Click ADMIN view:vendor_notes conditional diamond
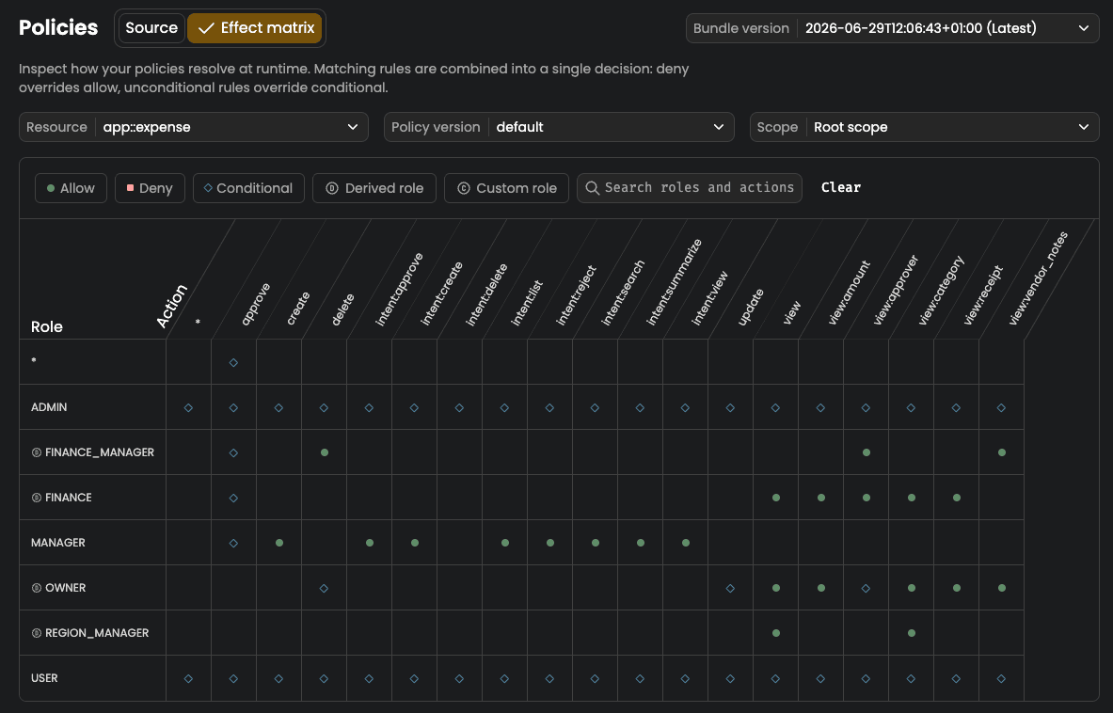Screen dimensions: 1113x713 tap(1002, 408)
